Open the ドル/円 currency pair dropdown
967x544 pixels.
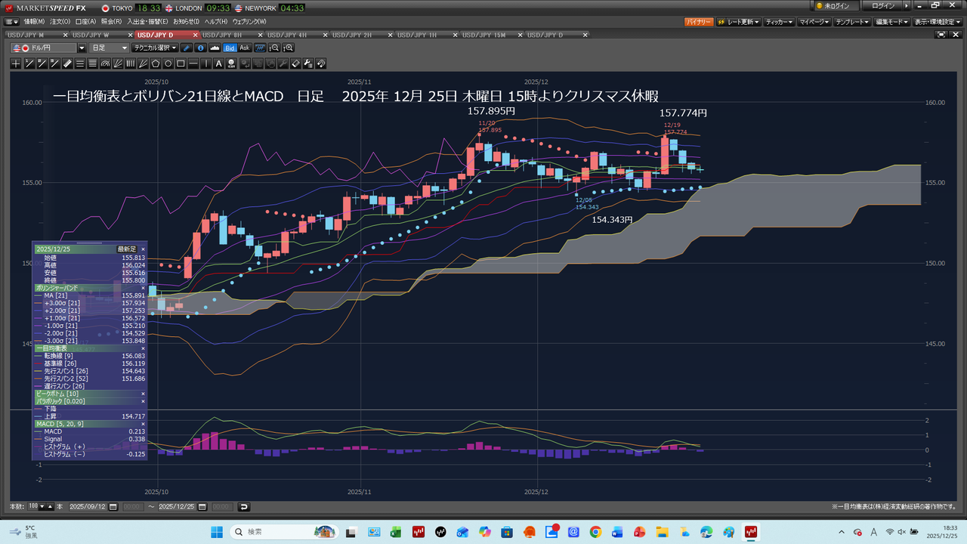[x=82, y=48]
